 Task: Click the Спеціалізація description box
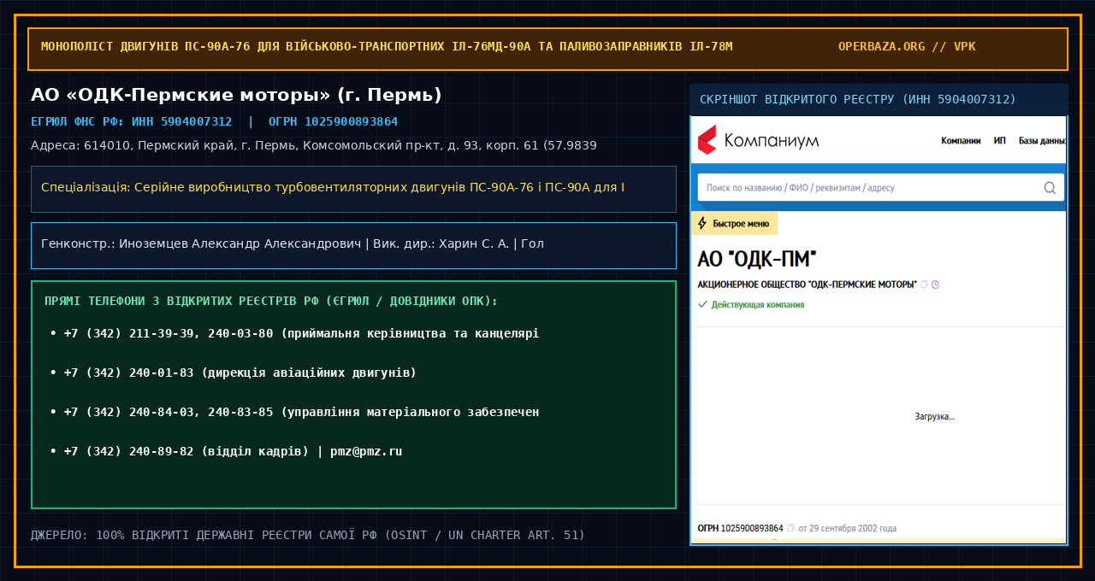(x=353, y=189)
